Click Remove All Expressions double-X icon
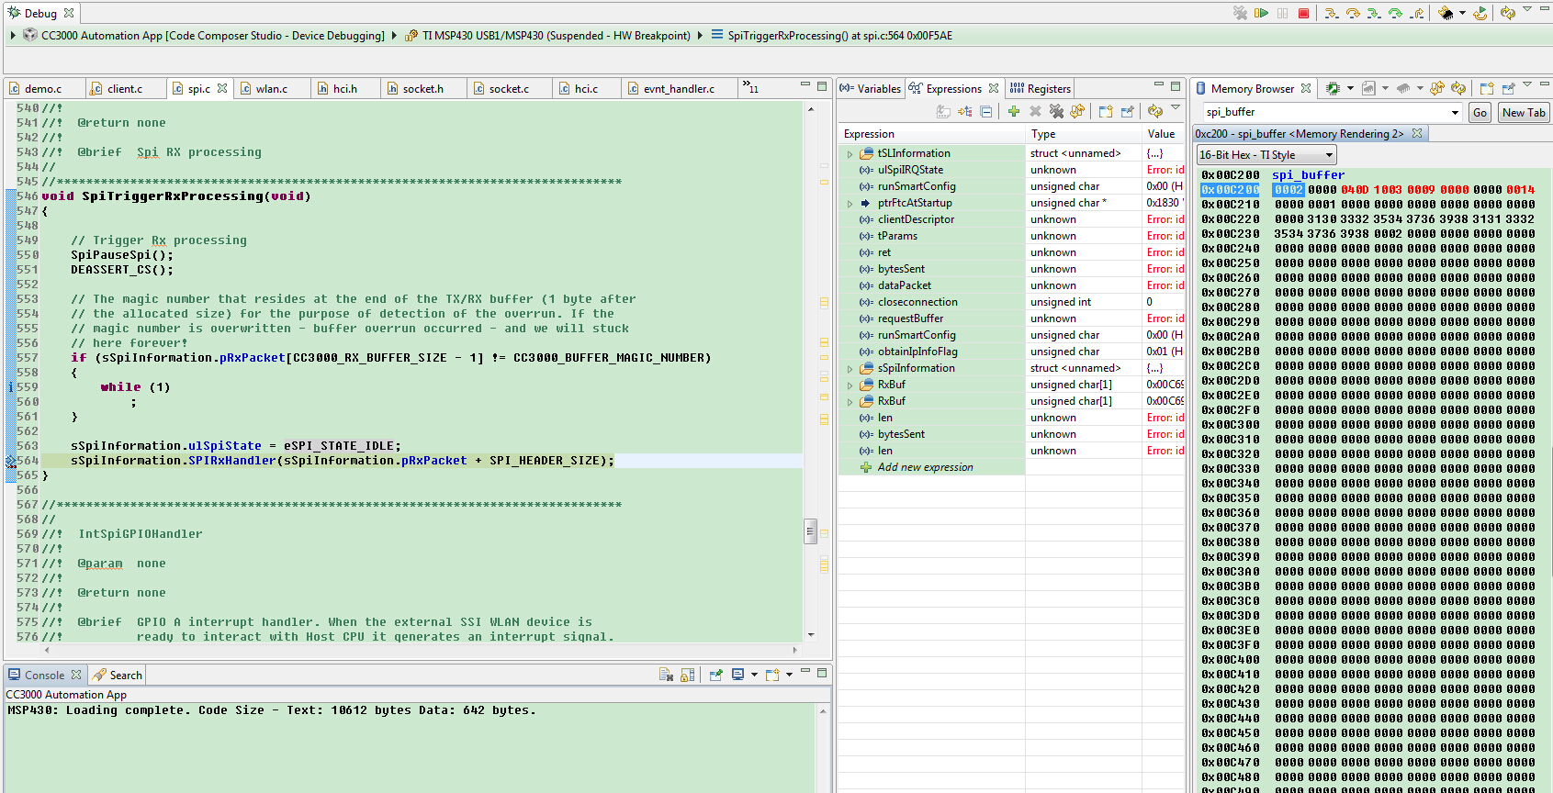The image size is (1553, 793). 1056,111
